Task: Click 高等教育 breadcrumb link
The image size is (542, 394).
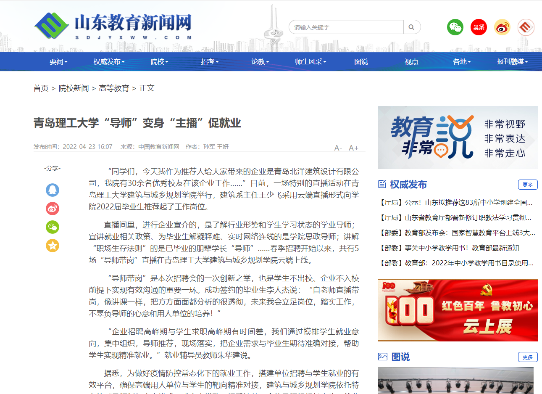Action: coord(114,88)
